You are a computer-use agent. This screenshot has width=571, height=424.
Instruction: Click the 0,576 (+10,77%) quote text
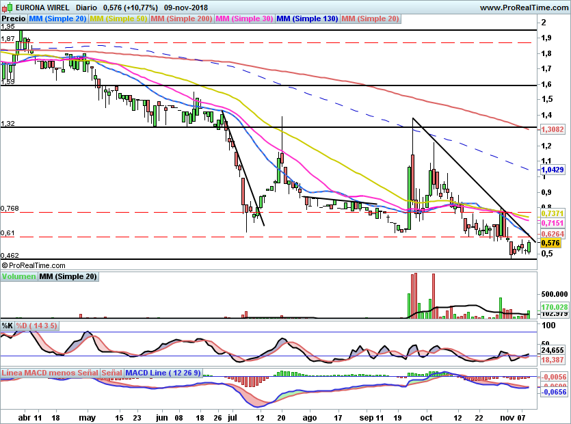(x=131, y=8)
